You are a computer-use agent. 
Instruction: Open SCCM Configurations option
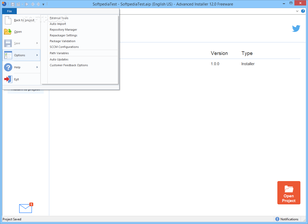pos(64,47)
